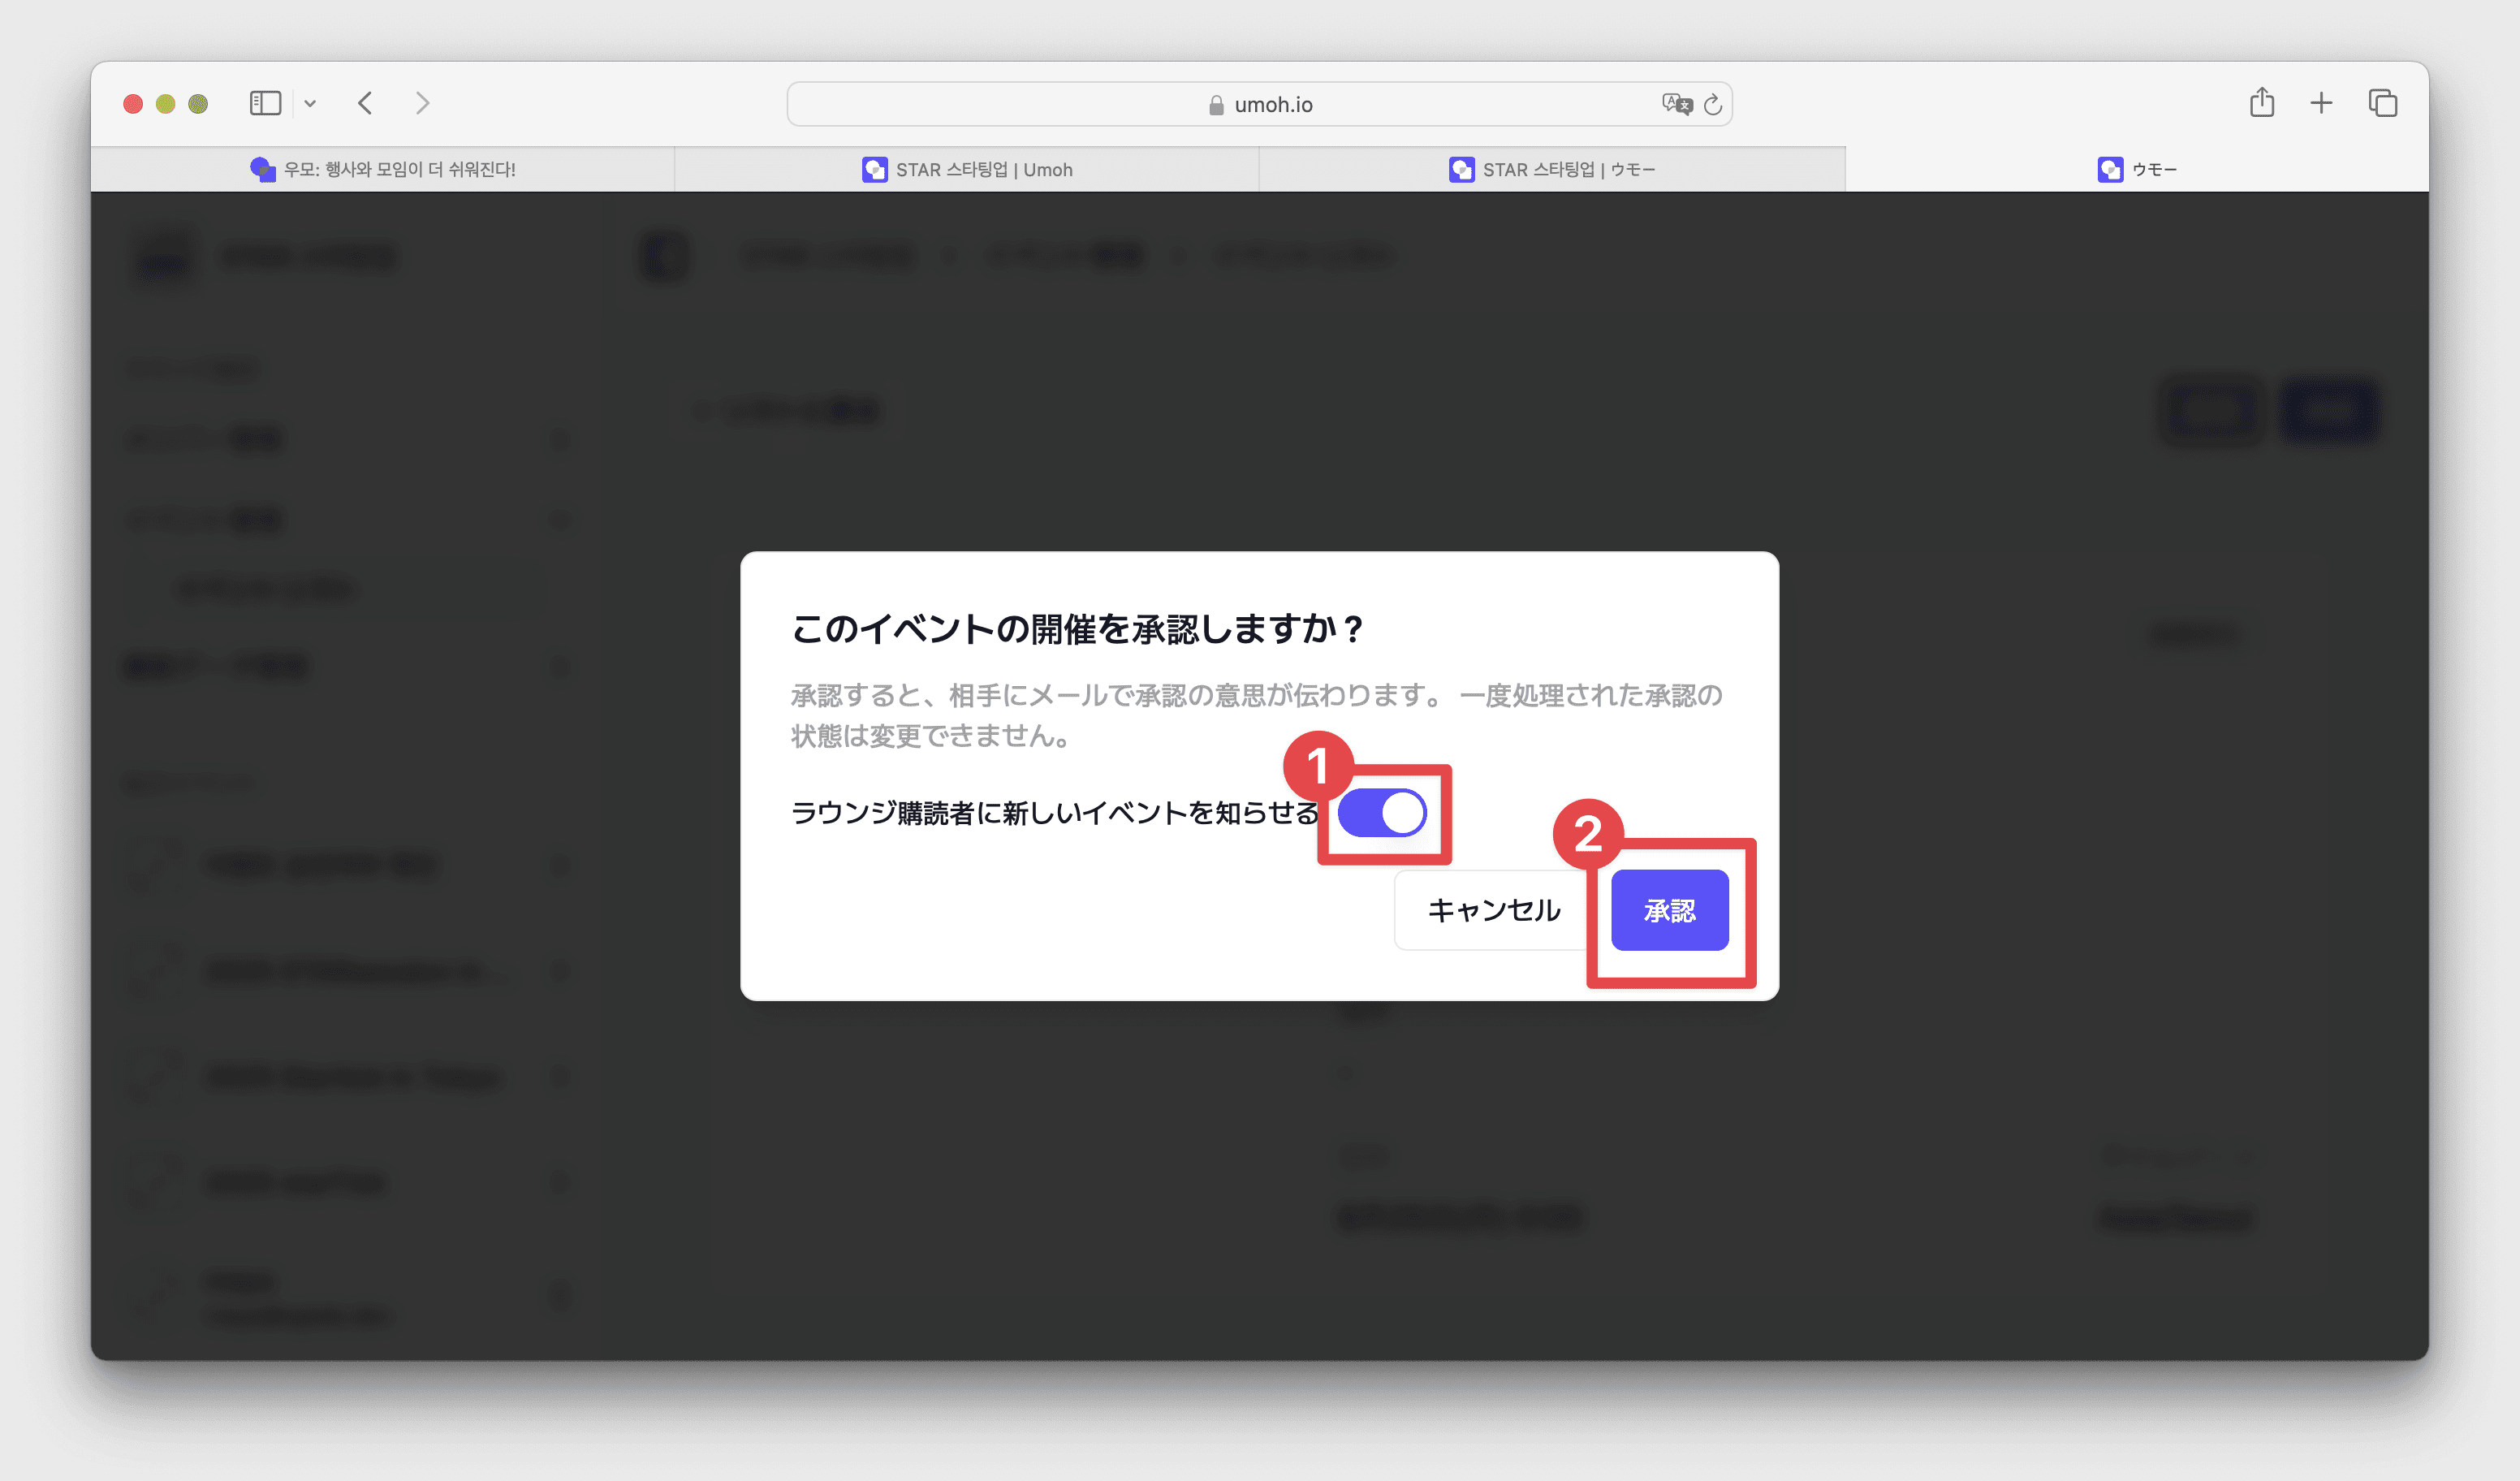This screenshot has width=2520, height=1481.
Task: Click the green full-screen window button
Action: [198, 104]
